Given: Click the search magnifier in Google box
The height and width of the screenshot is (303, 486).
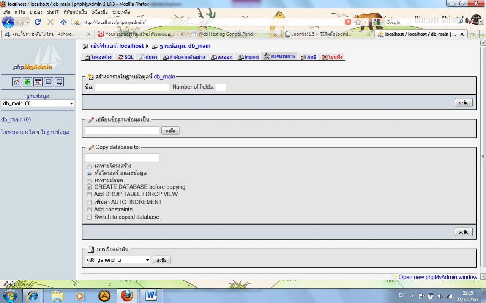Looking at the screenshot, I should pyautogui.click(x=461, y=22).
